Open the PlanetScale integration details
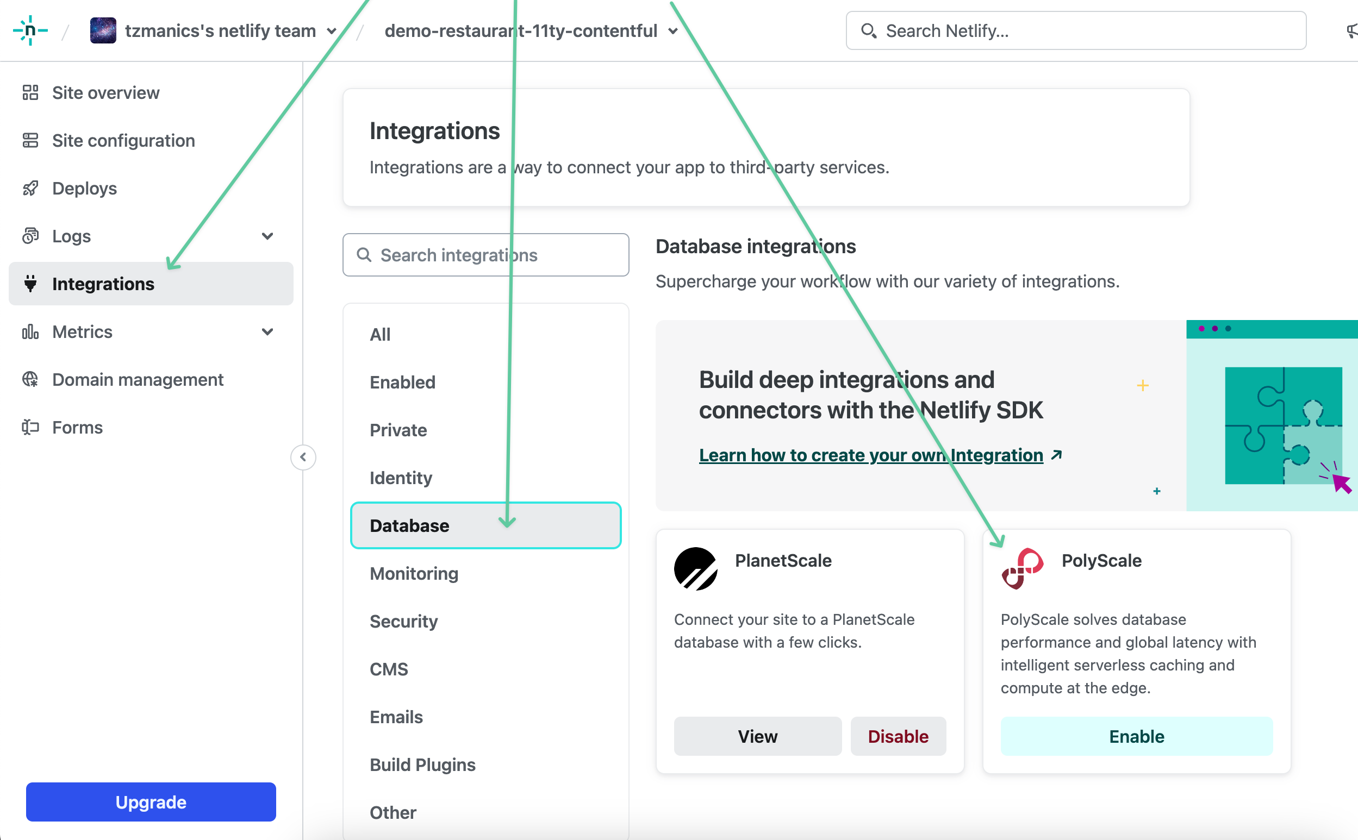 [x=758, y=736]
